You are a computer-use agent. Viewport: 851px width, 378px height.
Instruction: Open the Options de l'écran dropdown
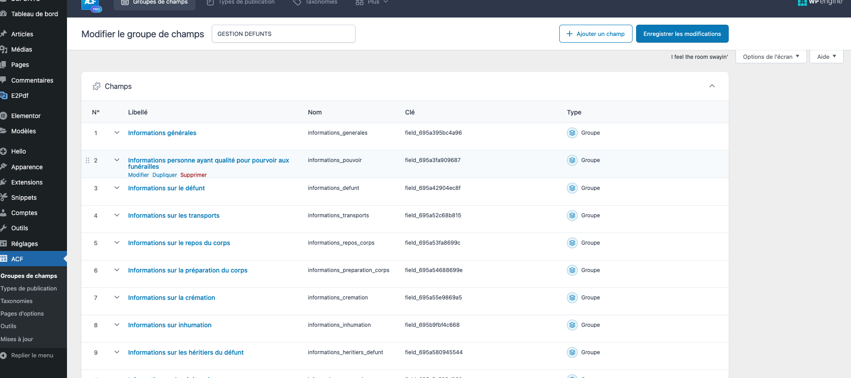tap(771, 57)
